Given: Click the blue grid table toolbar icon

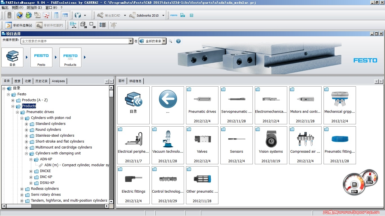Looking at the screenshot, I should (192, 15).
